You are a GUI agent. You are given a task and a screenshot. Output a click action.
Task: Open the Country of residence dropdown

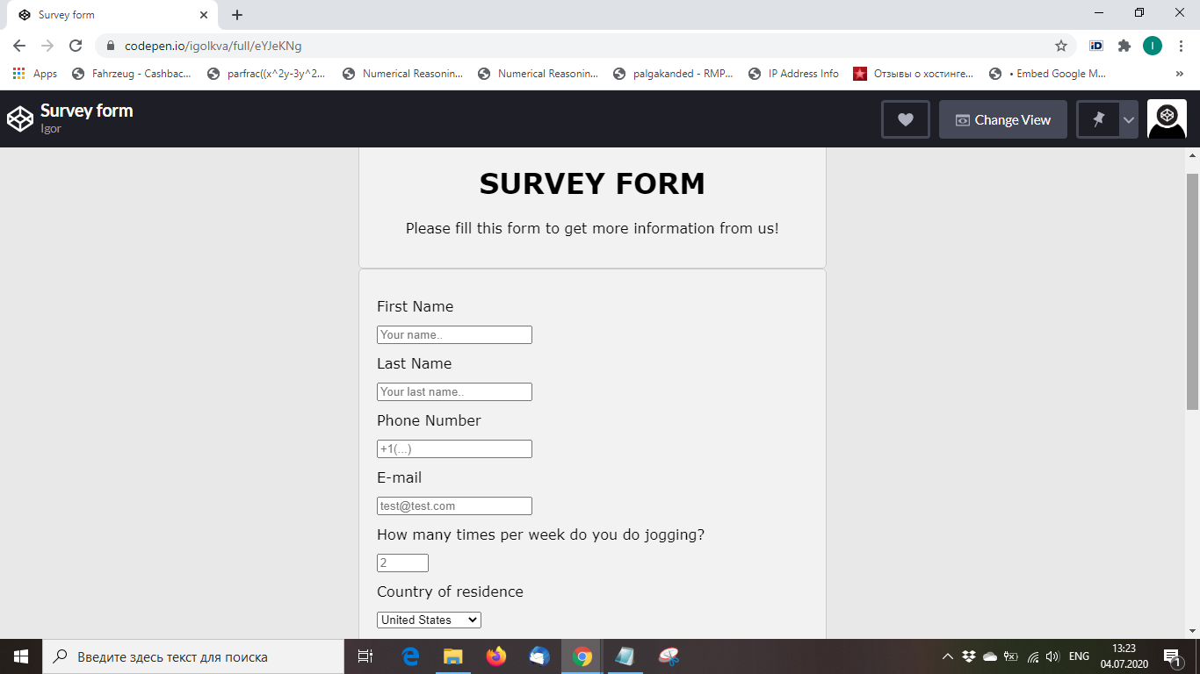[428, 620]
